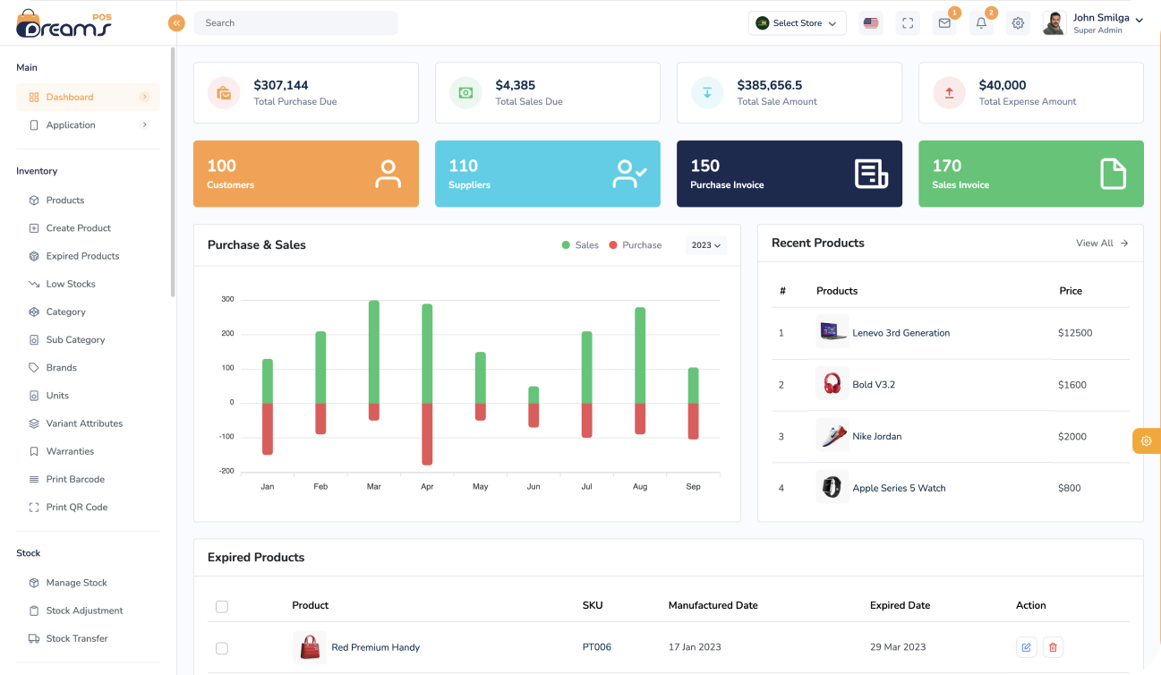
Task: Expand the 2023 year dropdown
Action: (x=705, y=245)
